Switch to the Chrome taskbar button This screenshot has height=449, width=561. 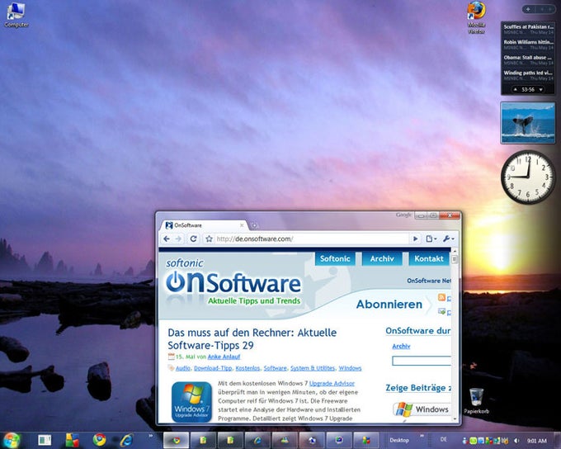[x=176, y=440]
